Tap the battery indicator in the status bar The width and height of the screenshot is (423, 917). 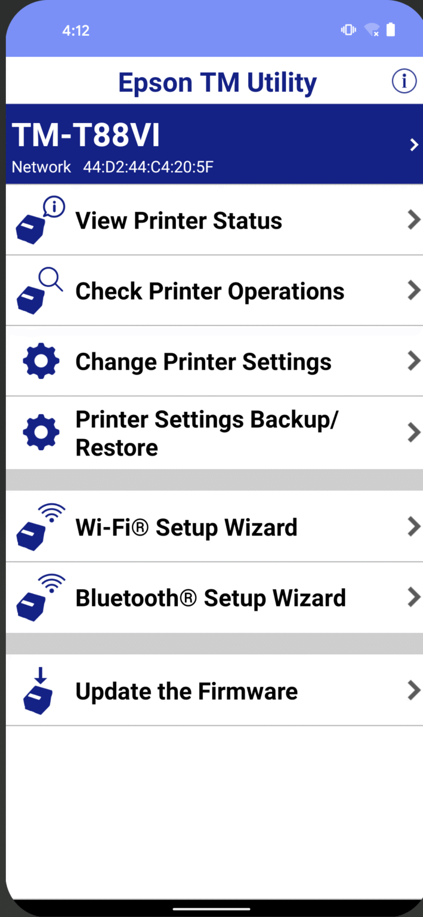pyautogui.click(x=391, y=29)
